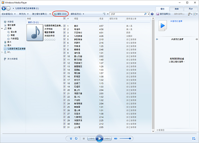Click the right arrow in playlist pane

point(197,39)
